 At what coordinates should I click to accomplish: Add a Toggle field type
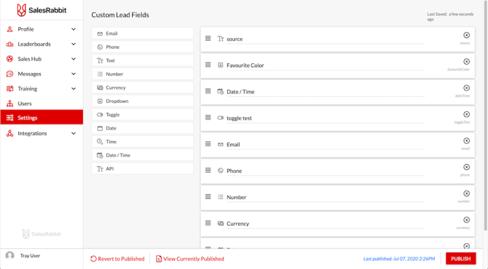(143, 115)
